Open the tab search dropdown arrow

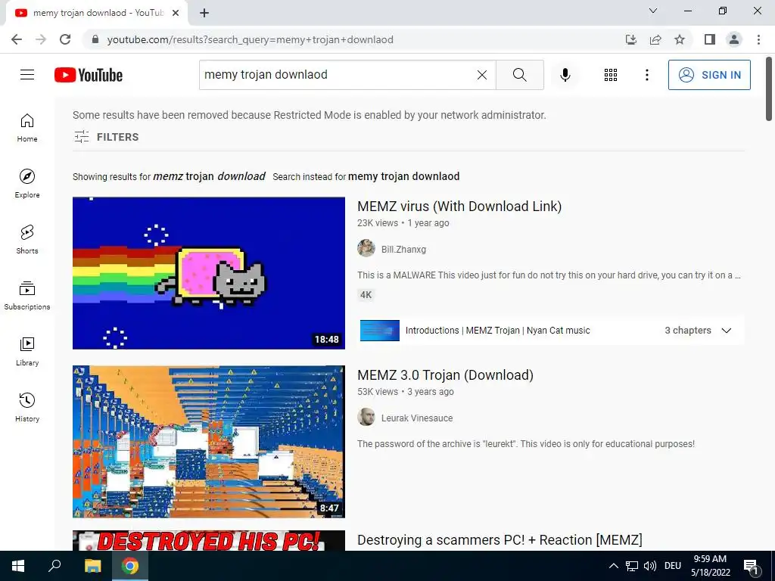tap(653, 11)
